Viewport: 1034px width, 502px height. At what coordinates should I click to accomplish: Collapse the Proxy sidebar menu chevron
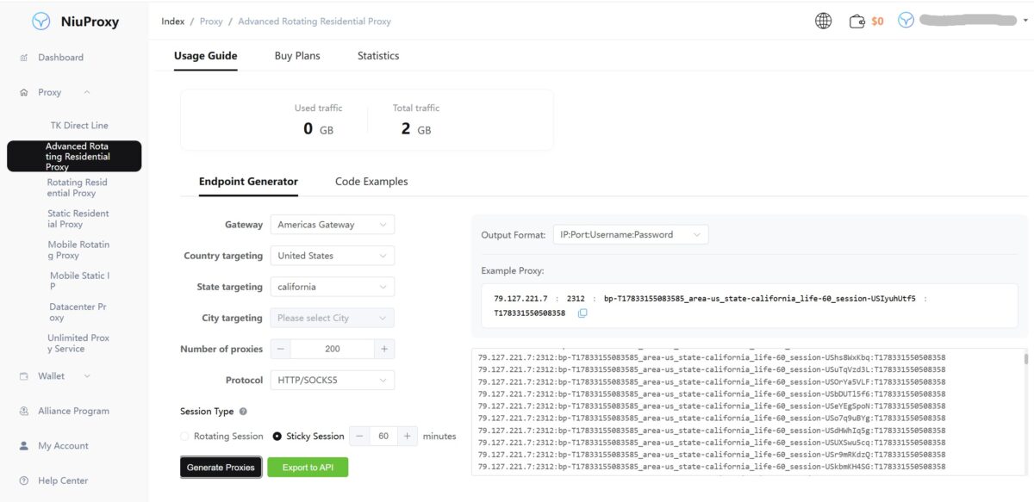87,92
